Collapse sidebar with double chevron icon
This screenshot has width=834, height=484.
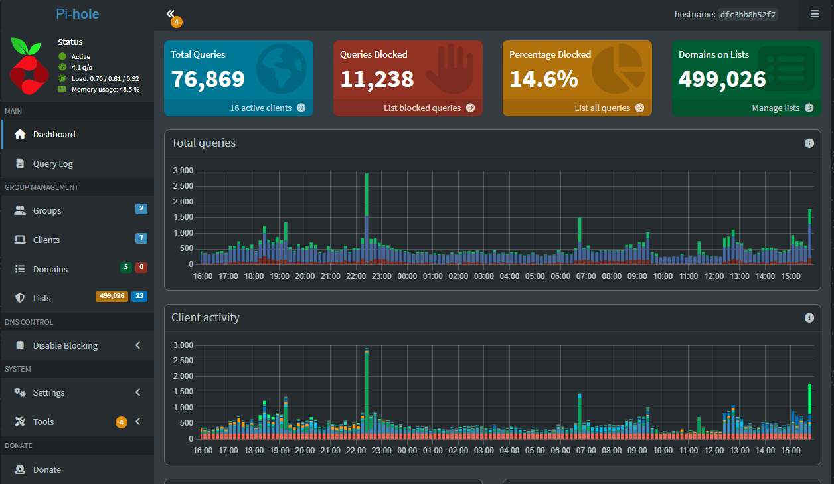click(x=171, y=13)
